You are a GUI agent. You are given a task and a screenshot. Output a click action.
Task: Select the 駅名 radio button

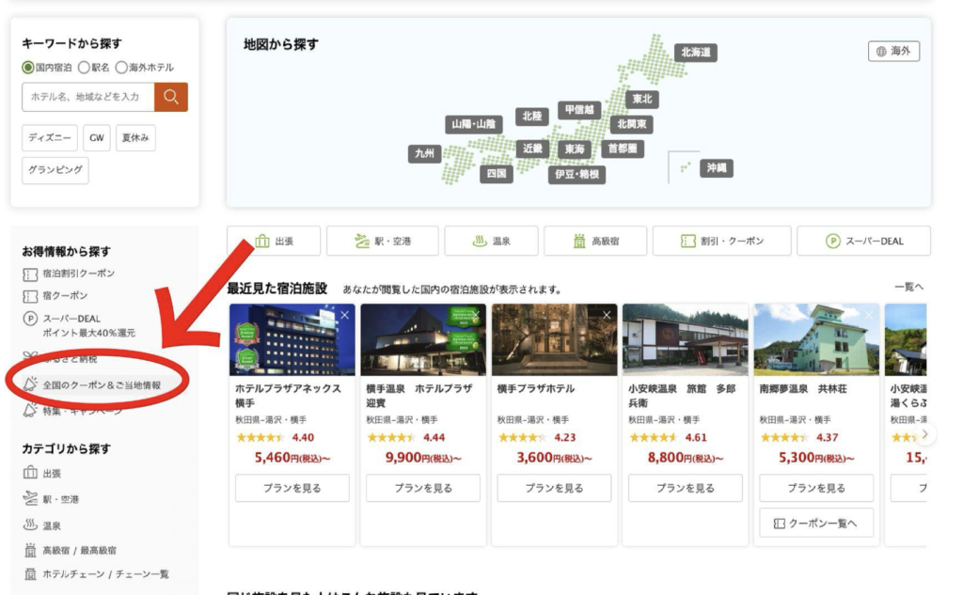click(84, 68)
